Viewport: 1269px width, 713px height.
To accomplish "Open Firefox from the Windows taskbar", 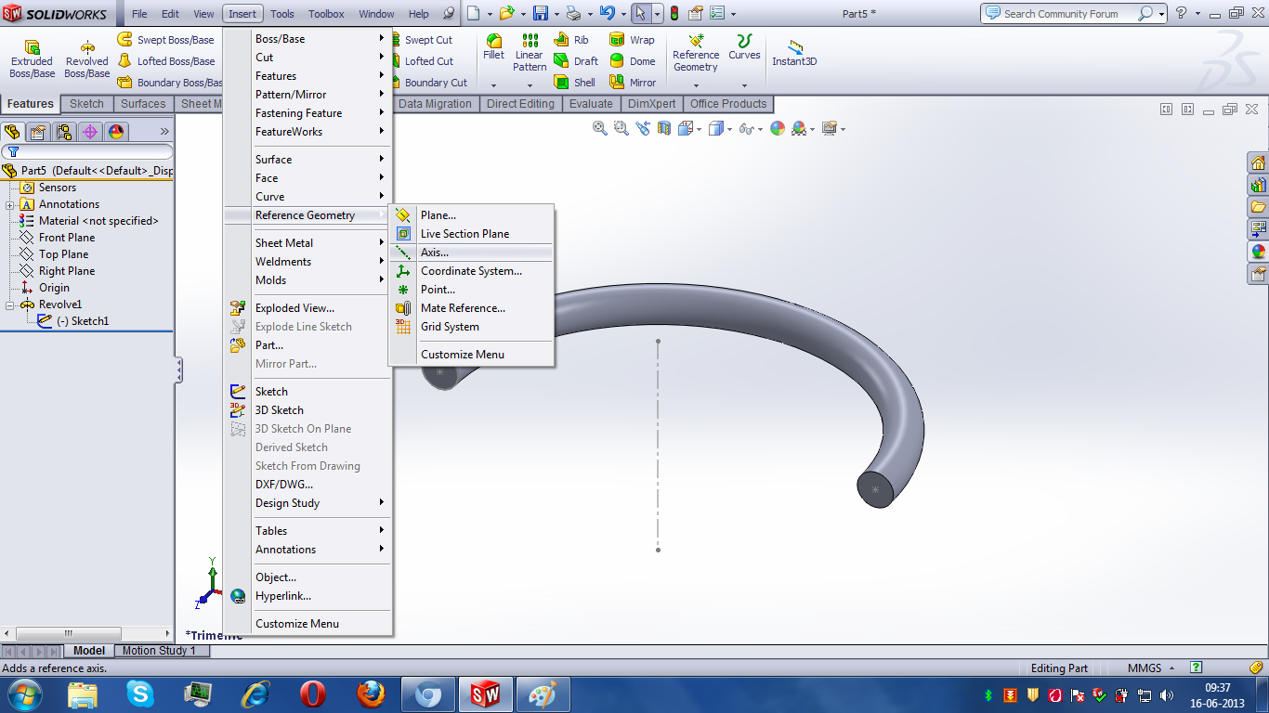I will pyautogui.click(x=371, y=694).
